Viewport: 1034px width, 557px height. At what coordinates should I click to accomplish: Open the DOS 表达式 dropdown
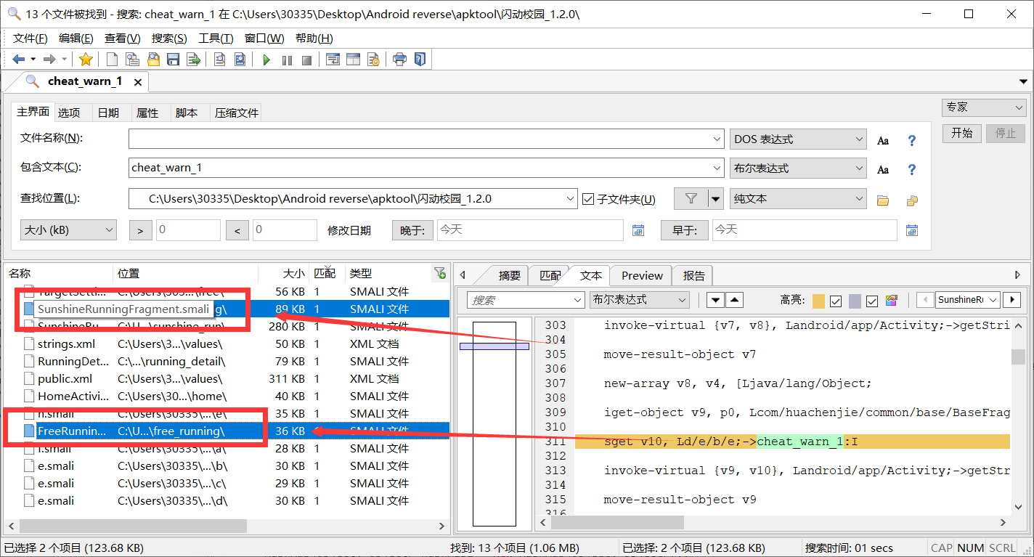pyautogui.click(x=798, y=139)
